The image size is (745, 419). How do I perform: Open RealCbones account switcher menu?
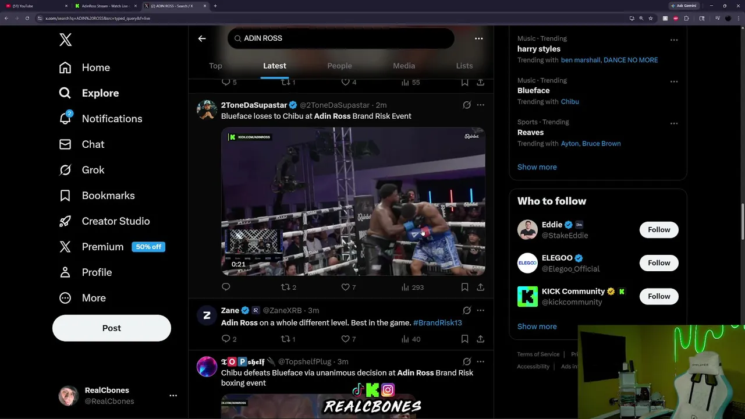(173, 396)
